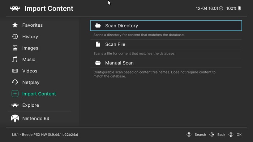The image size is (253, 142).
Task: Click the Scan Directory description text
Action: pos(139,35)
